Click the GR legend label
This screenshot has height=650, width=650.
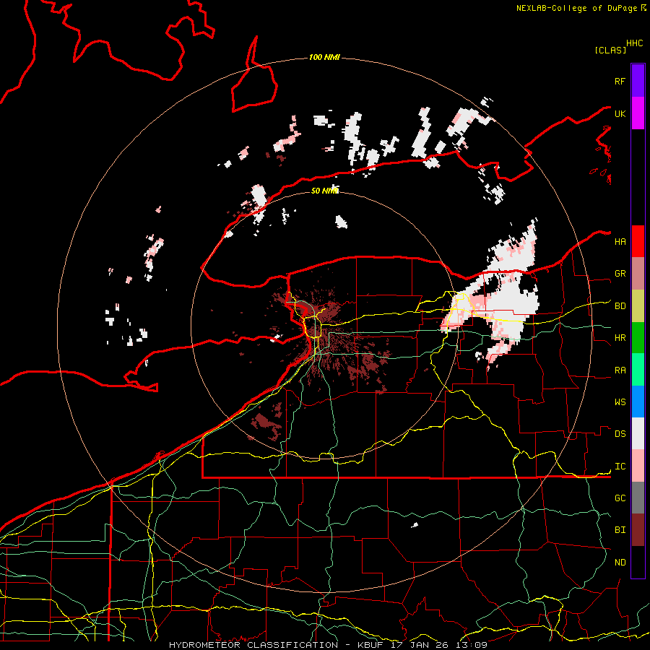pyautogui.click(x=620, y=274)
